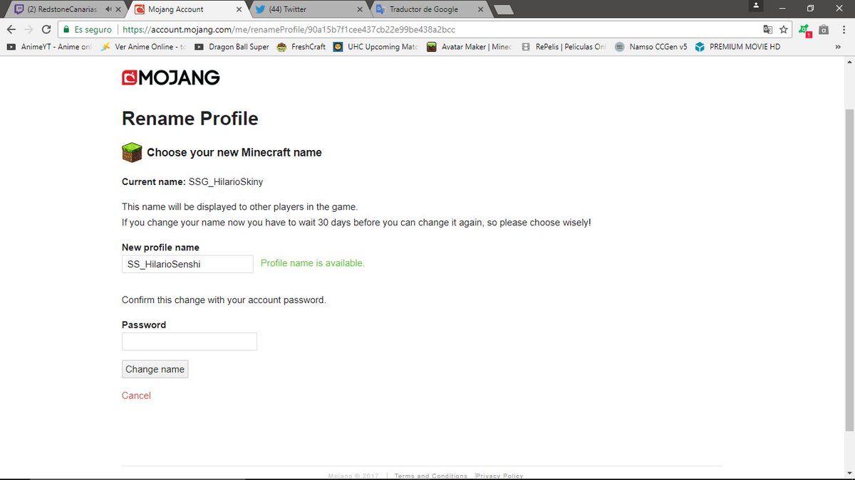The height and width of the screenshot is (480, 855).
Task: Go back with the browser back arrow
Action: [x=11, y=30]
